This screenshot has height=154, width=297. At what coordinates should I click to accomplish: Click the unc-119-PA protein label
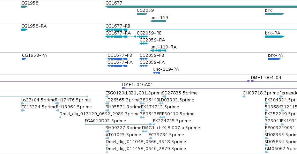pos(166,69)
